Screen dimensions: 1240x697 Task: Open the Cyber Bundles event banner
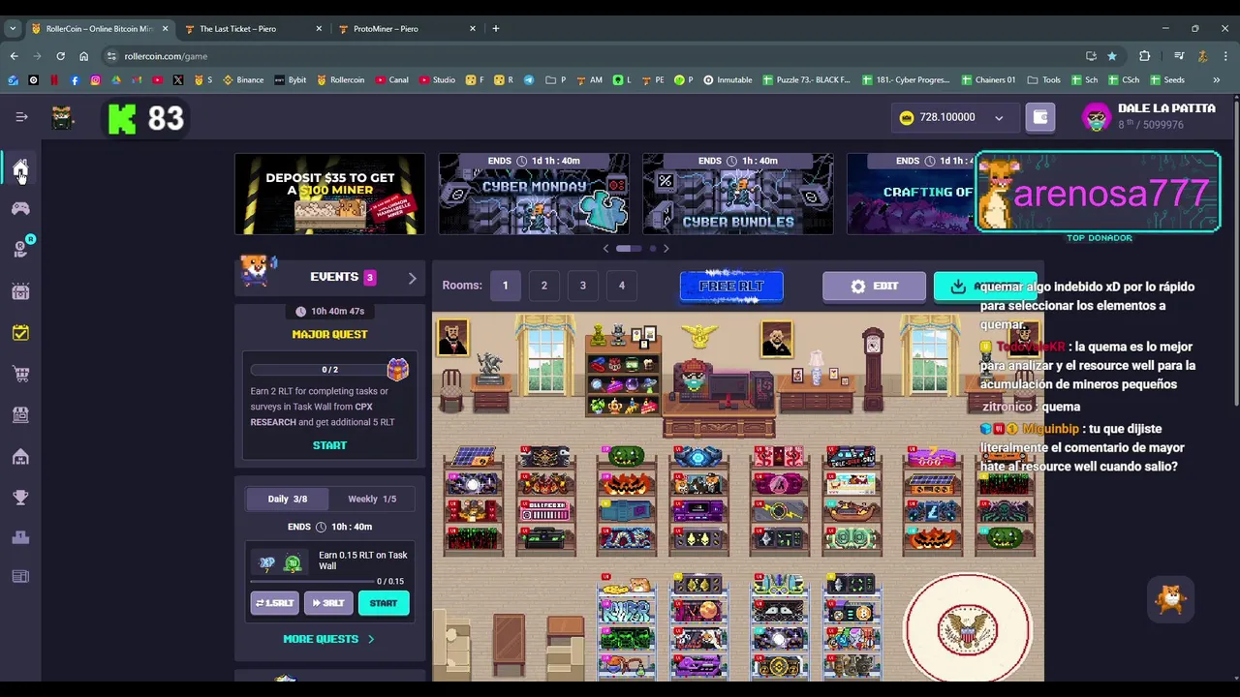738,194
